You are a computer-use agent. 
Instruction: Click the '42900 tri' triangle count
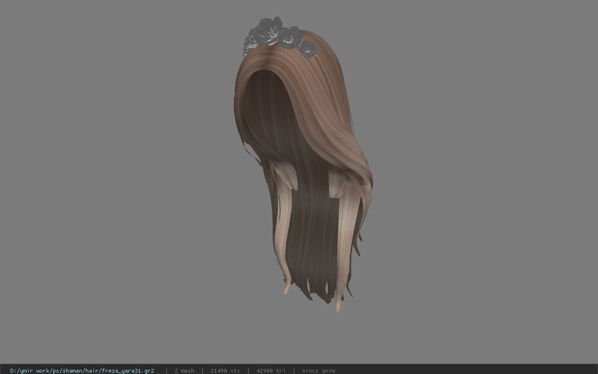pos(271,371)
